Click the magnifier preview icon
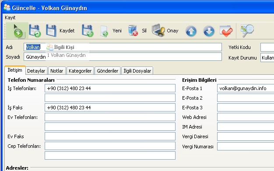Image resolution: width=274 pixels, height=171 pixels. (247, 31)
